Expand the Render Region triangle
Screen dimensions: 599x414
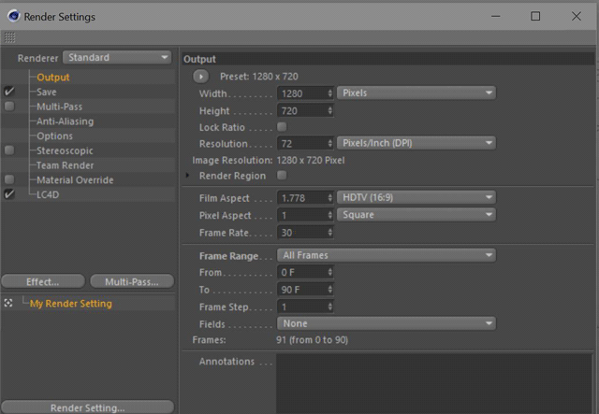[x=187, y=176]
